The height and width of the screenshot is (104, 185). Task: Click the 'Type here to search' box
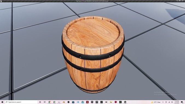point(21,102)
